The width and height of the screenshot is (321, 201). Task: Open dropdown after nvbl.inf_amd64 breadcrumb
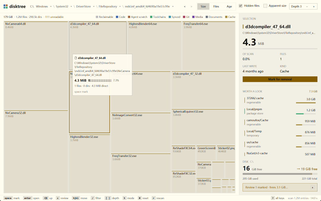[173, 7]
